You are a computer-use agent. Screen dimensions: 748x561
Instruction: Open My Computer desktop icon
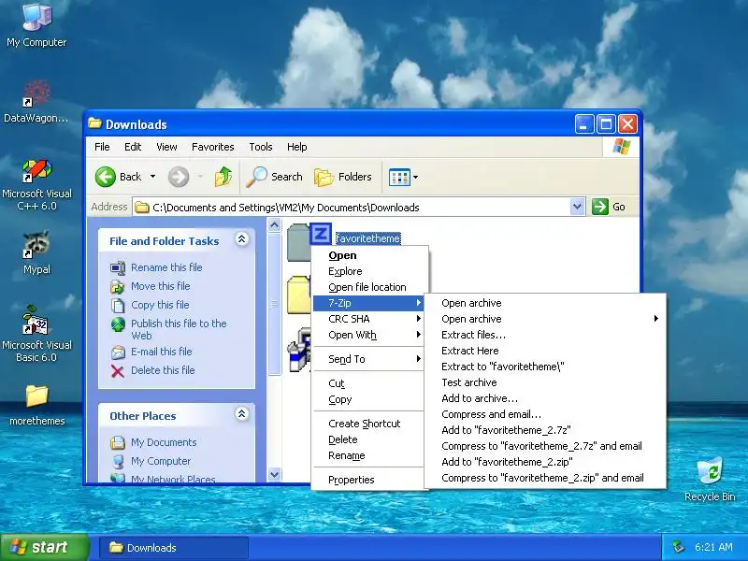tap(36, 25)
